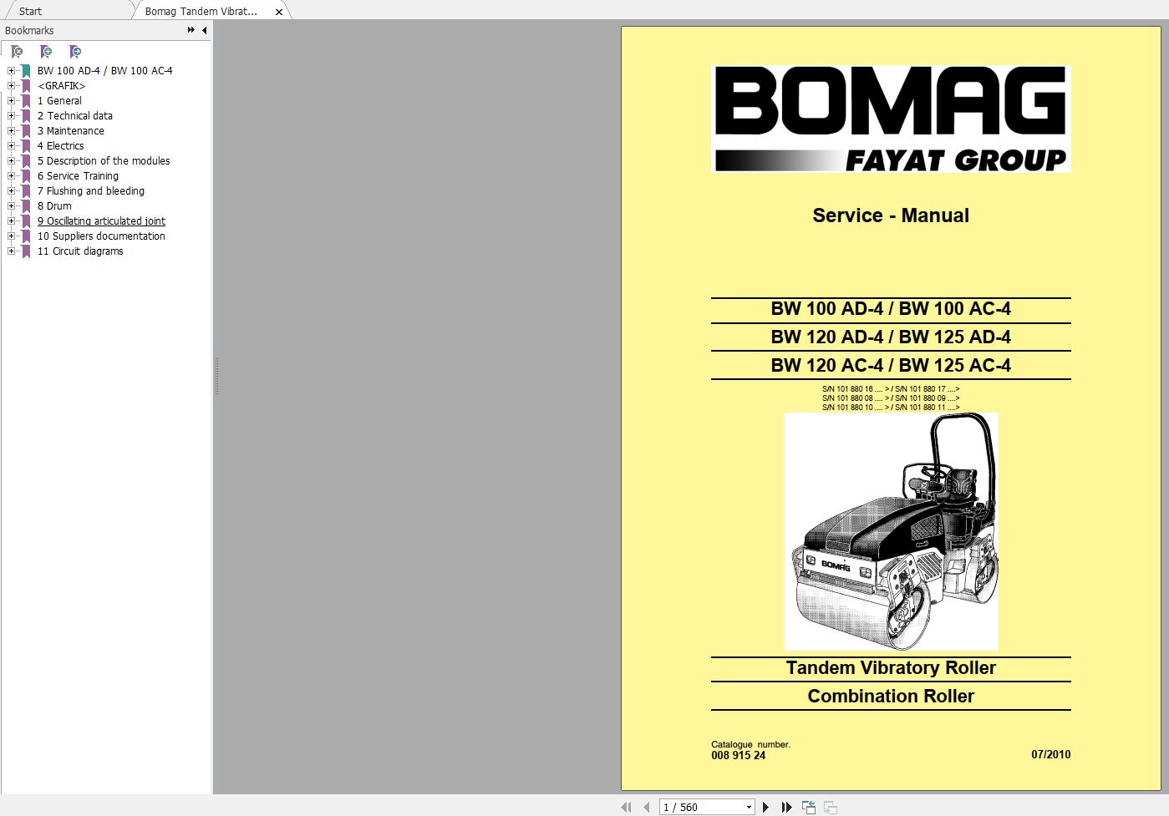
Task: Close the Bomag Tandem Vibrat... tab
Action: pos(279,12)
